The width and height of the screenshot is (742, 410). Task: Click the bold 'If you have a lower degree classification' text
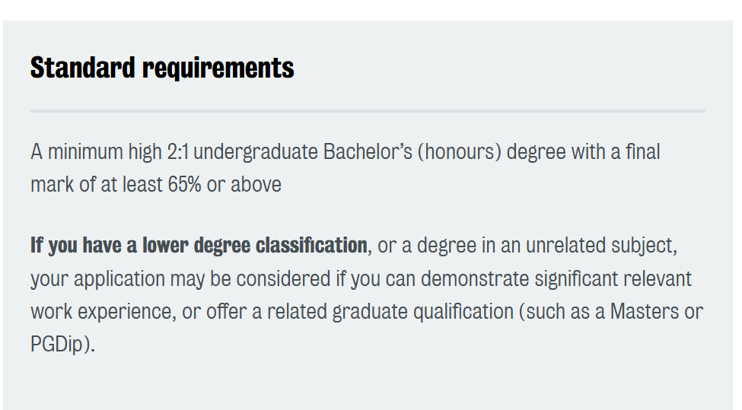199,246
